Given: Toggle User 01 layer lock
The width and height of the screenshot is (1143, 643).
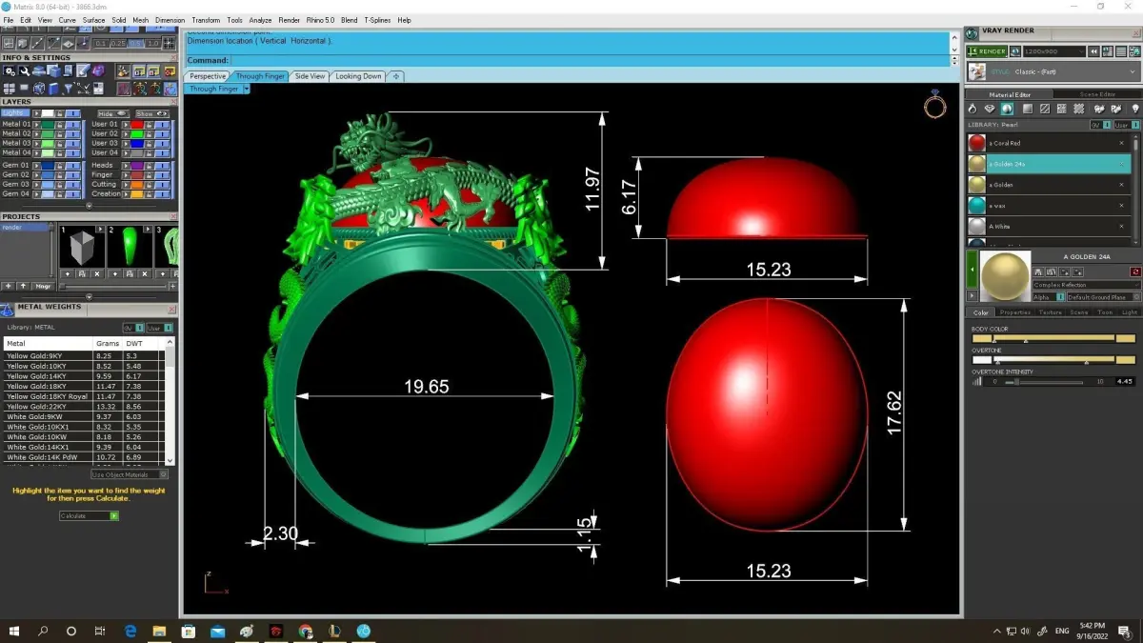Looking at the screenshot, I should pyautogui.click(x=149, y=125).
